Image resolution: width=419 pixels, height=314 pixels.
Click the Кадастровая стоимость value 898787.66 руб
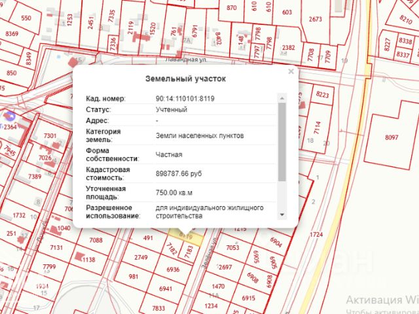tap(179, 173)
